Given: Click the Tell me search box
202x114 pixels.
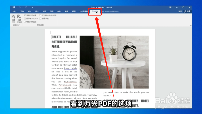Looking at the screenshot, I should (113, 12).
